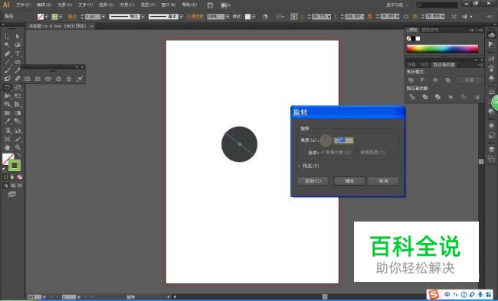This screenshot has width=498, height=301.
Task: Open 编辑 (Edit) menu
Action: (x=44, y=5)
